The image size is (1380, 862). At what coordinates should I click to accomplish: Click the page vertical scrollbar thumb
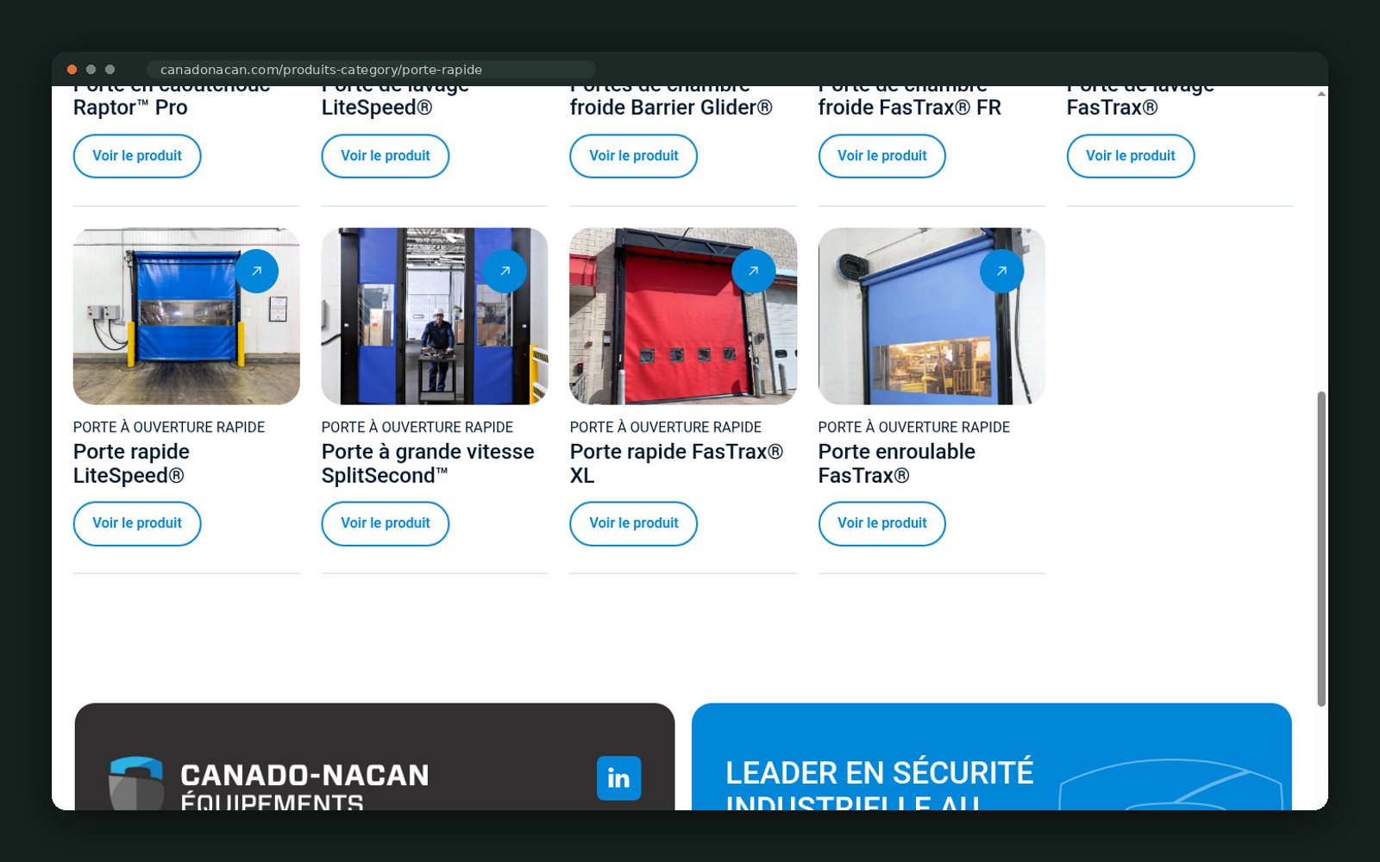click(x=1321, y=549)
